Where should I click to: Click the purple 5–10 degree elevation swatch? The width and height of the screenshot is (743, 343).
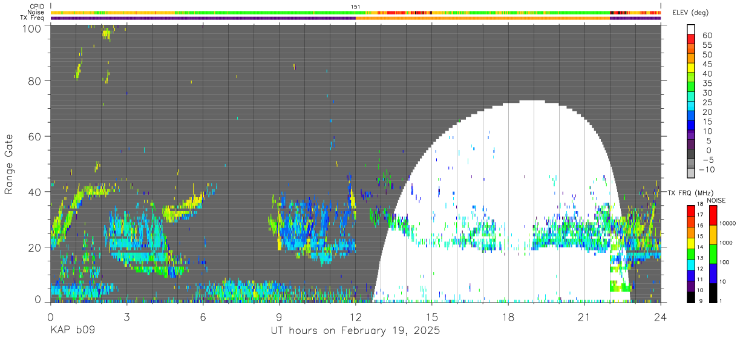tap(691, 135)
